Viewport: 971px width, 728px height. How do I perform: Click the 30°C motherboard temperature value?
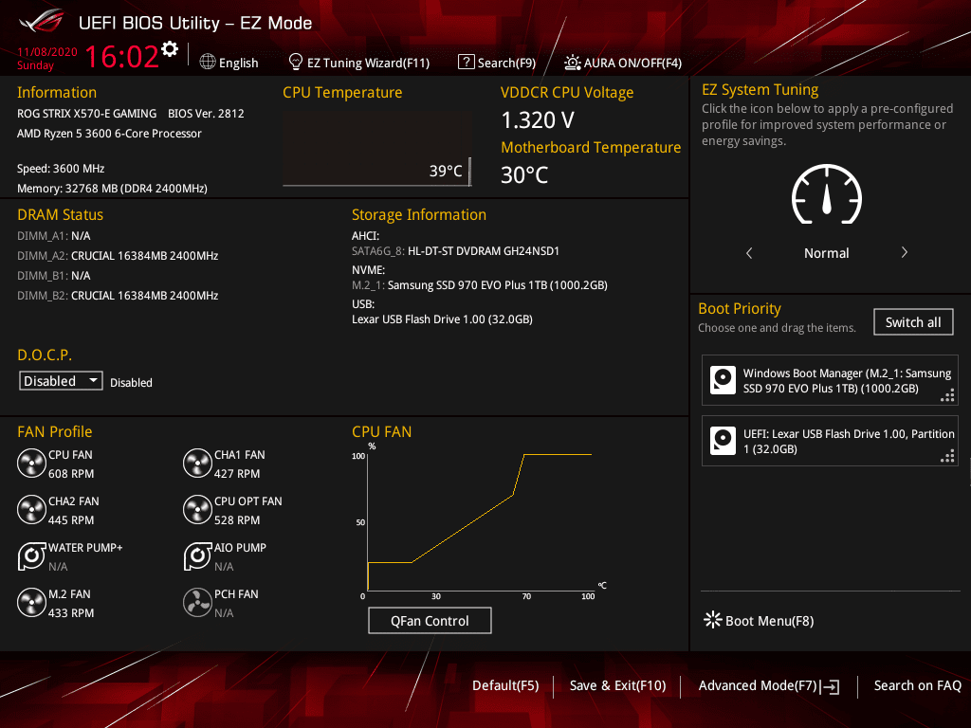tap(524, 174)
